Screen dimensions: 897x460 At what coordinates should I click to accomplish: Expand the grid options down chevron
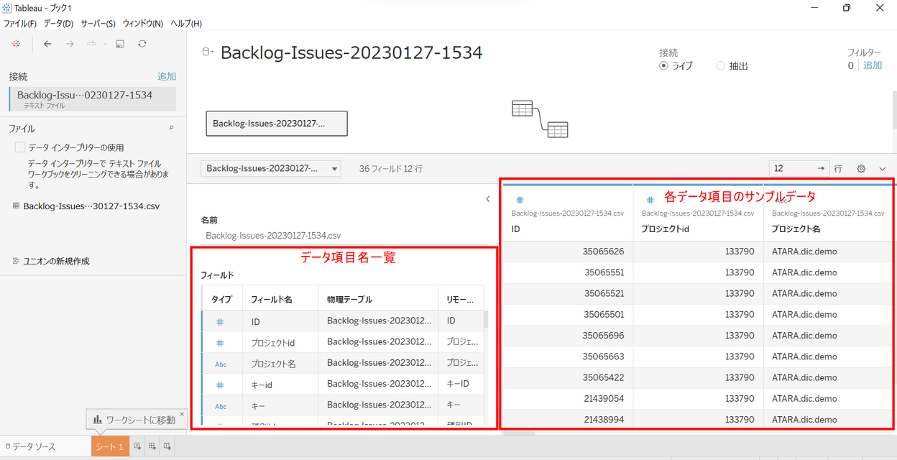click(x=883, y=169)
